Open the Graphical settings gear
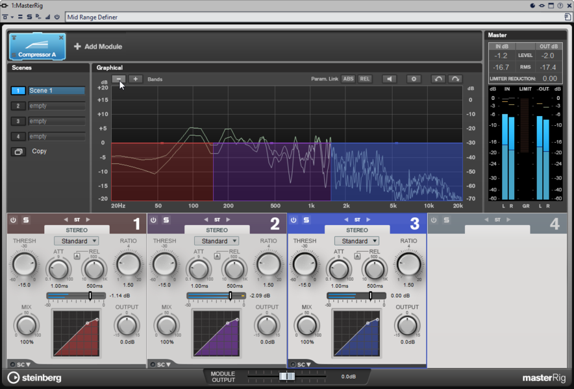The width and height of the screenshot is (574, 389). [414, 79]
